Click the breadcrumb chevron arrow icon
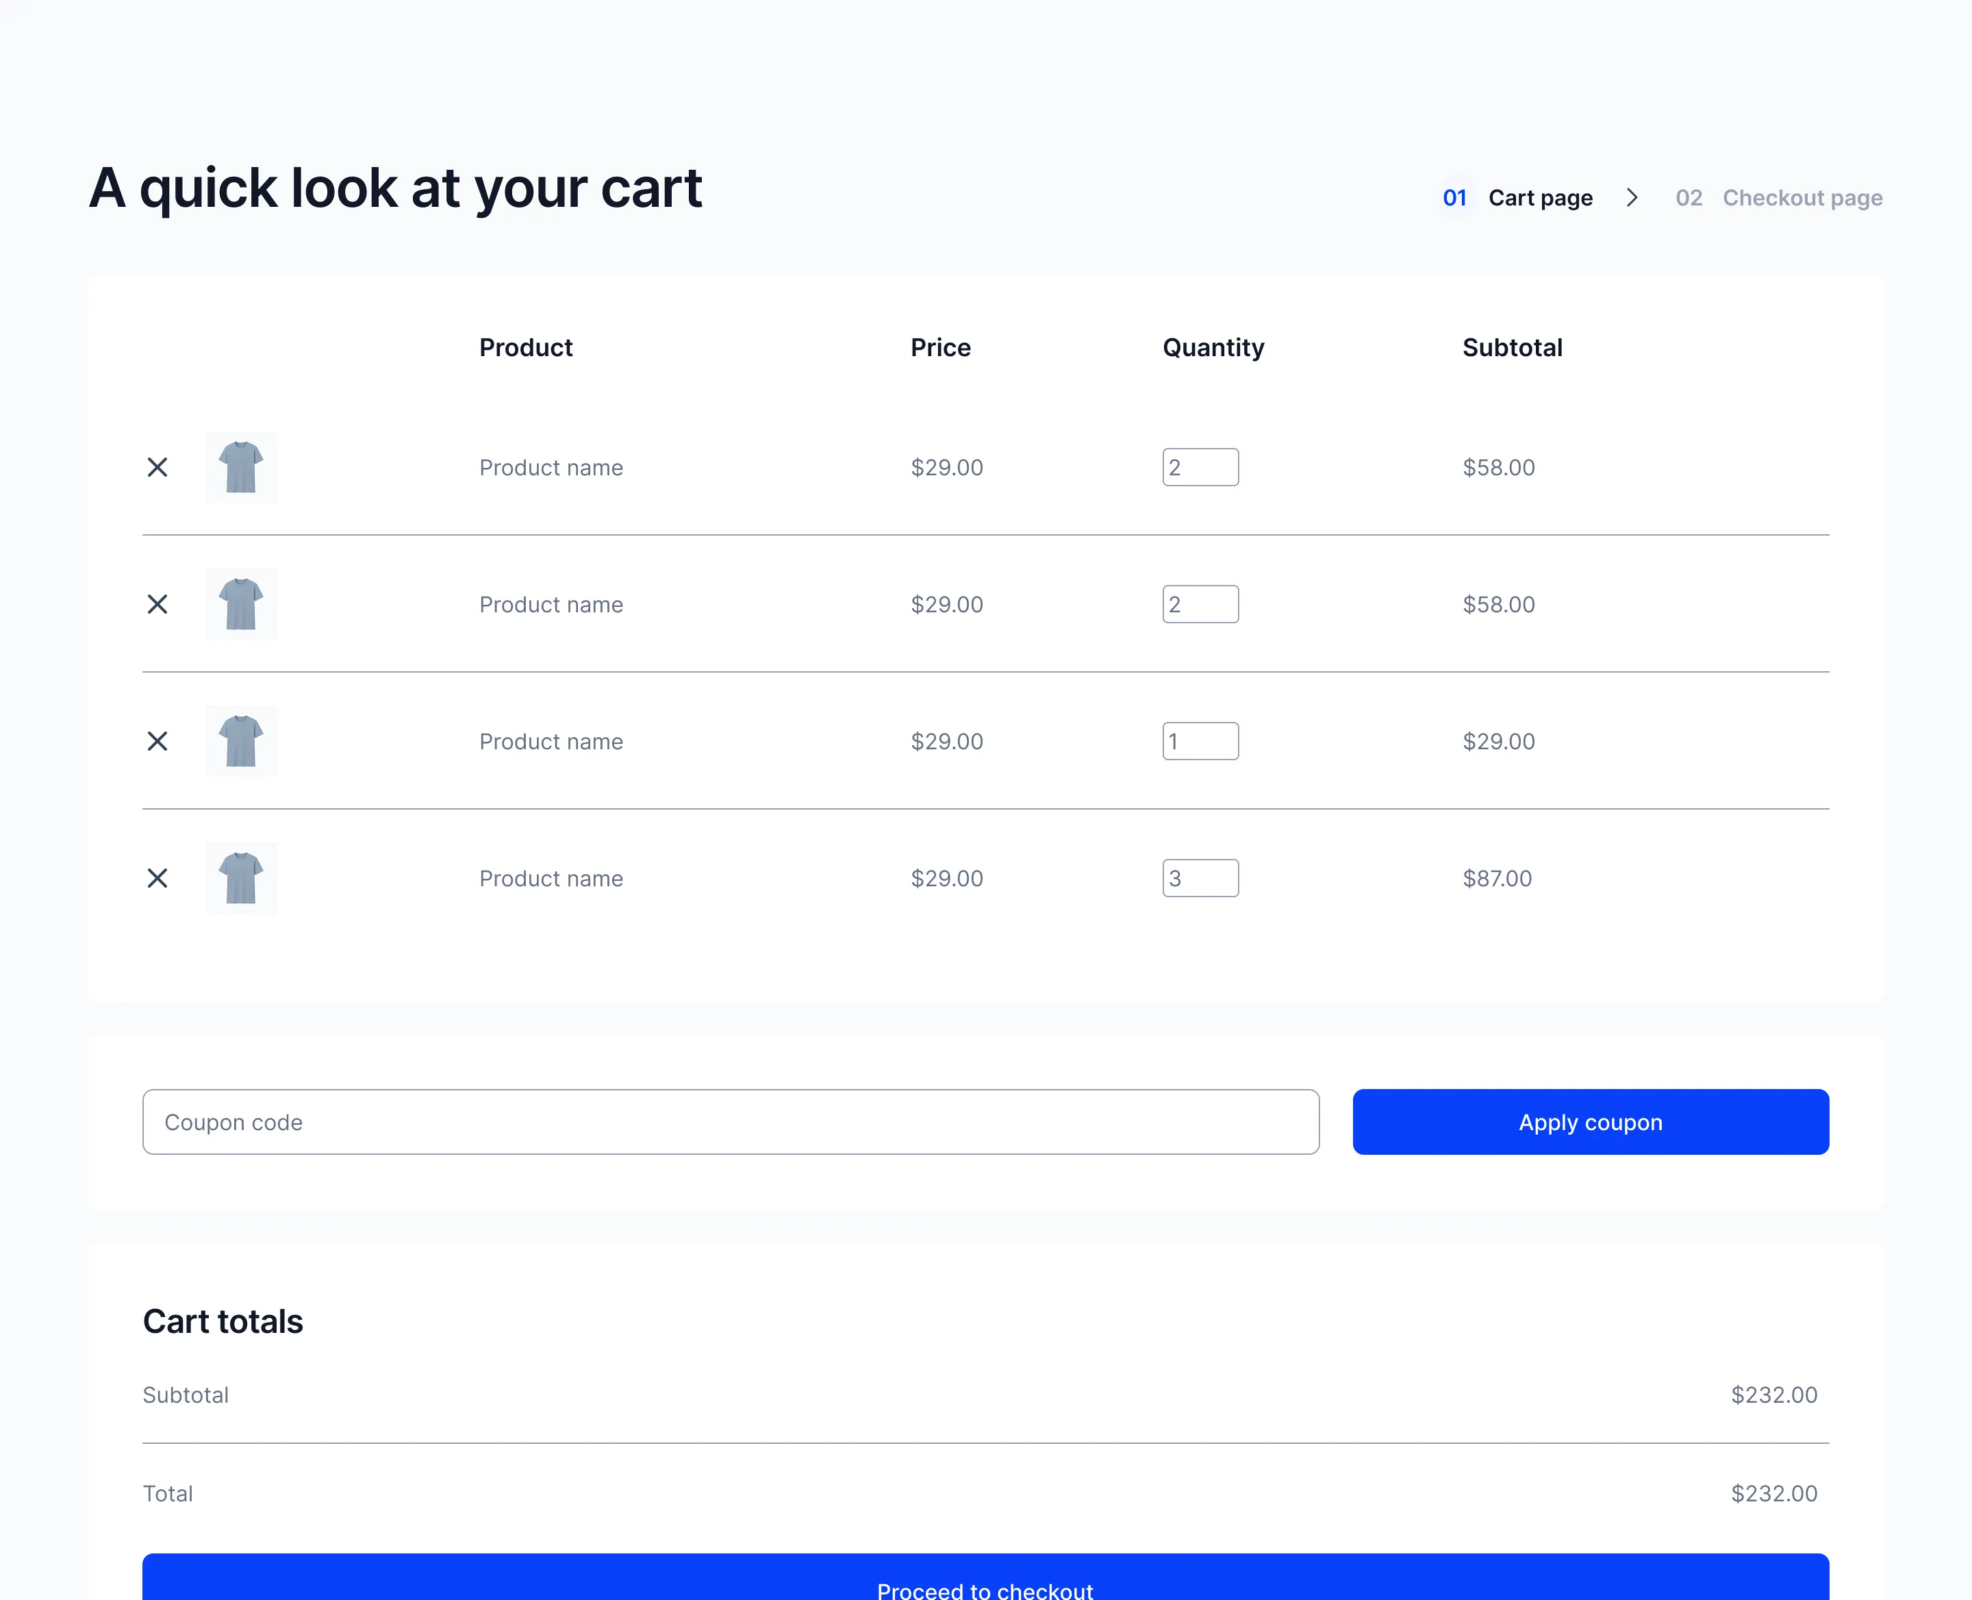Image resolution: width=1972 pixels, height=1600 pixels. 1632,198
